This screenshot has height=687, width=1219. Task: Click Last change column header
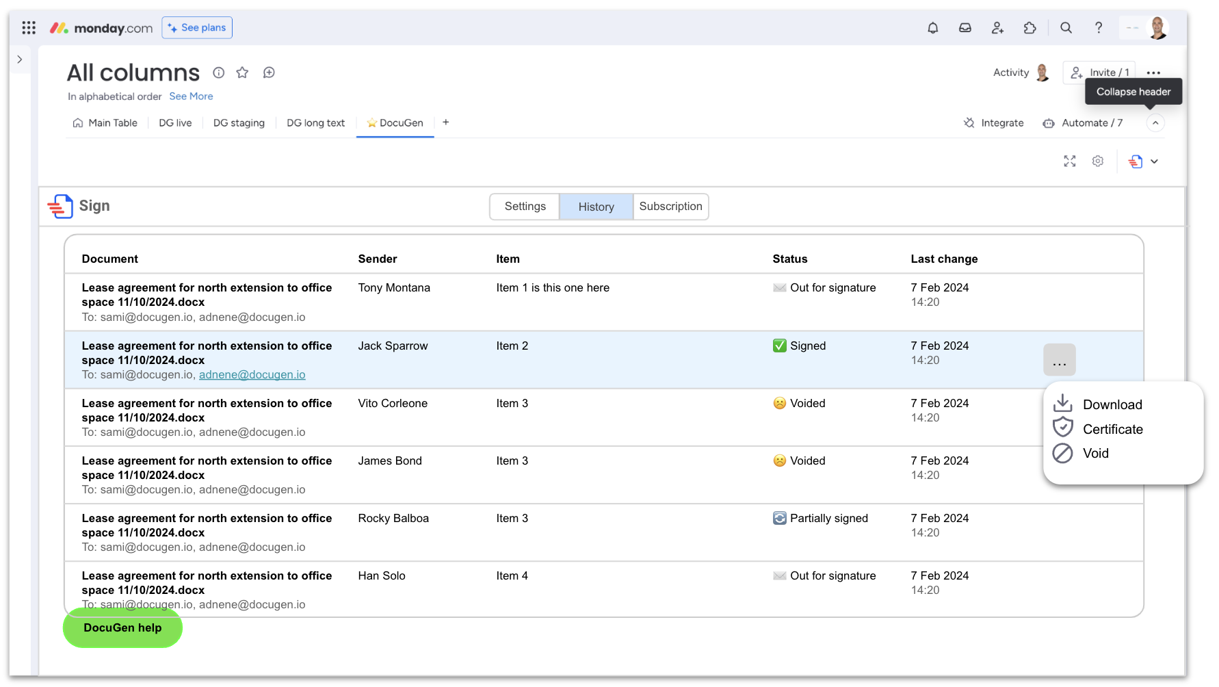(x=944, y=259)
